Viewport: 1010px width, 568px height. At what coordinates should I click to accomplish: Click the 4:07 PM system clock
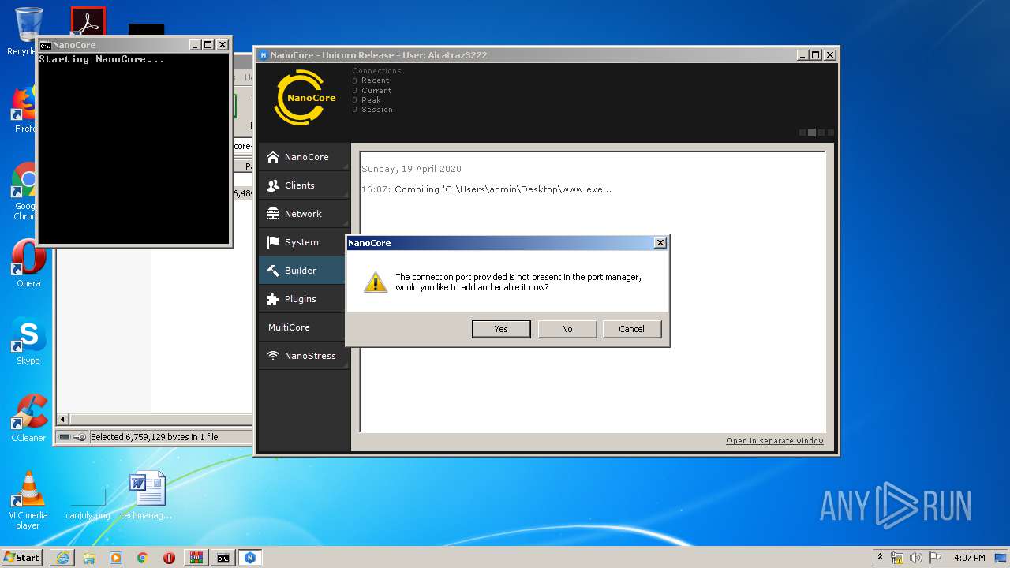coord(970,558)
